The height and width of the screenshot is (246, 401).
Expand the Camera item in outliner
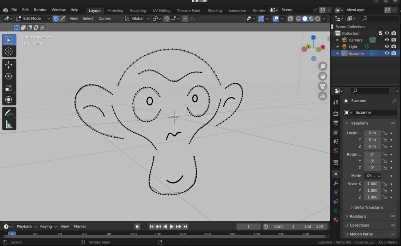(337, 40)
